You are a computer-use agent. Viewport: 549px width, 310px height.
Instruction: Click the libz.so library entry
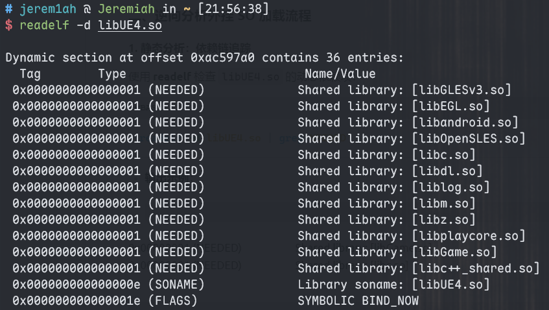pyautogui.click(x=443, y=219)
